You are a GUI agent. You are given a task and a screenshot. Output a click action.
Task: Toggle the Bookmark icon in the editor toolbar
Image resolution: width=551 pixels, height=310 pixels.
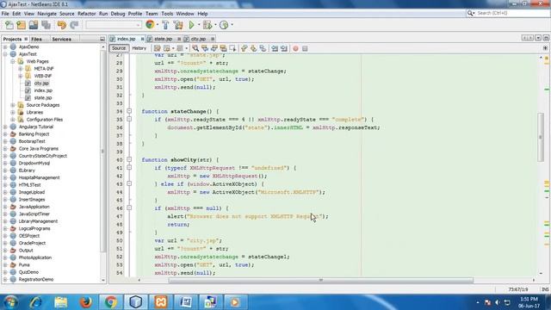click(x=263, y=48)
